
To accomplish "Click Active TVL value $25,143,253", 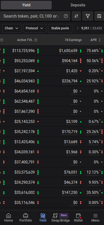I will tap(25, 122).
